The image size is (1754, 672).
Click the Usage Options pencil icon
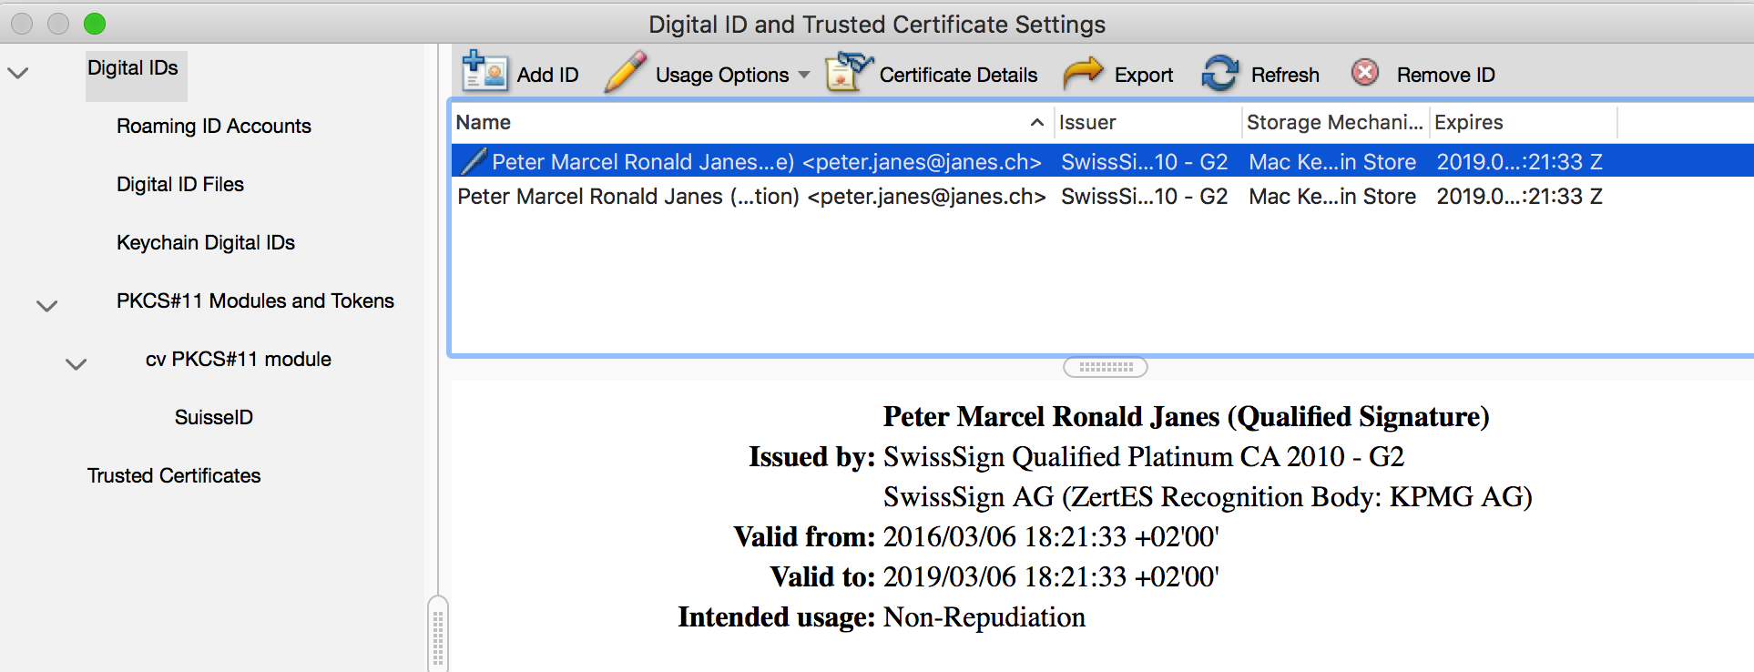pos(625,73)
